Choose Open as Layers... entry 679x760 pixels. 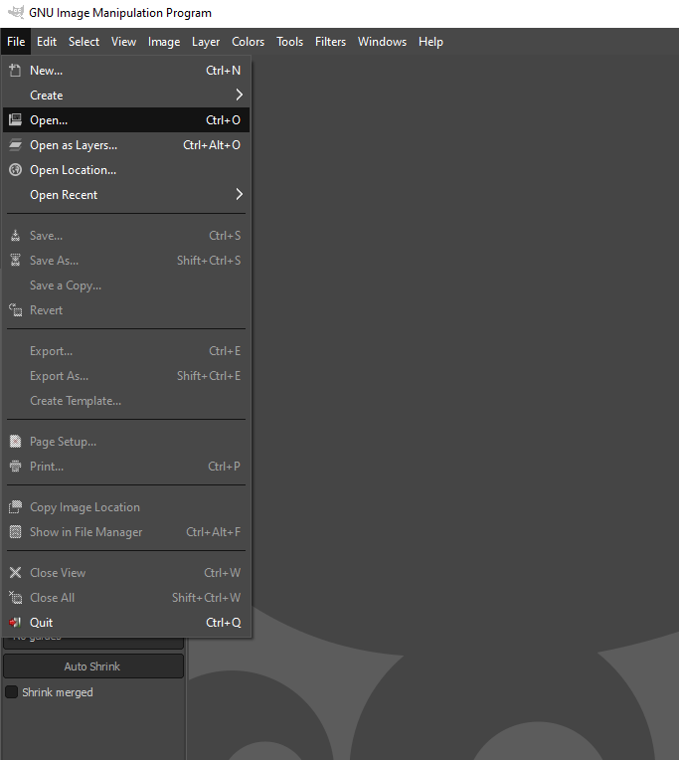pos(126,145)
